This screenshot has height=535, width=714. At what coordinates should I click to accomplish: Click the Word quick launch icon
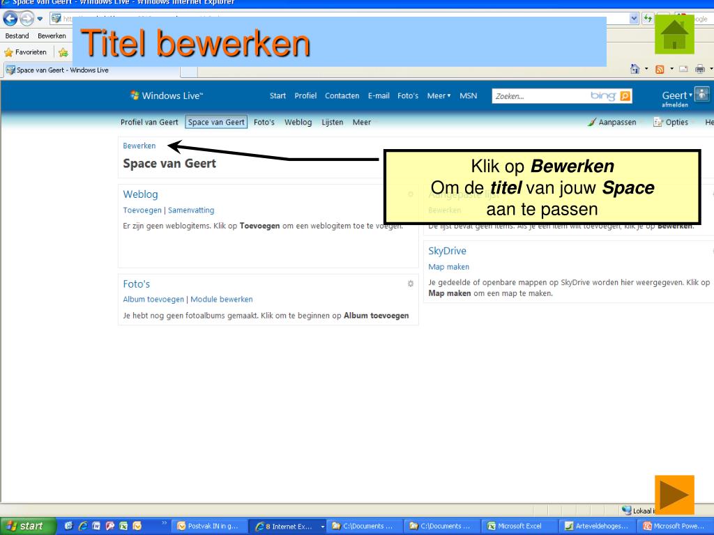96,526
